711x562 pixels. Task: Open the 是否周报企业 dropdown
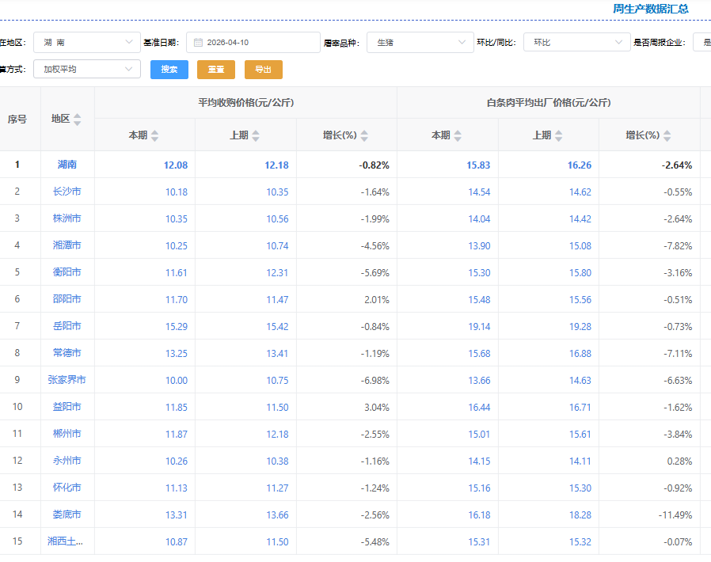701,43
